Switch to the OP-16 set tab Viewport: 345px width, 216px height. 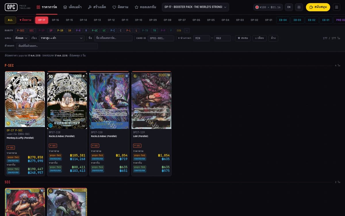pos(55,20)
